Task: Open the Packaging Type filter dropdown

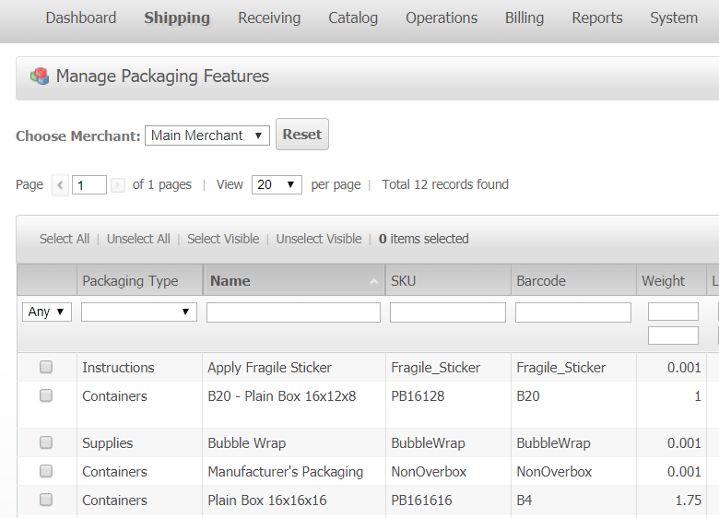Action: (139, 312)
